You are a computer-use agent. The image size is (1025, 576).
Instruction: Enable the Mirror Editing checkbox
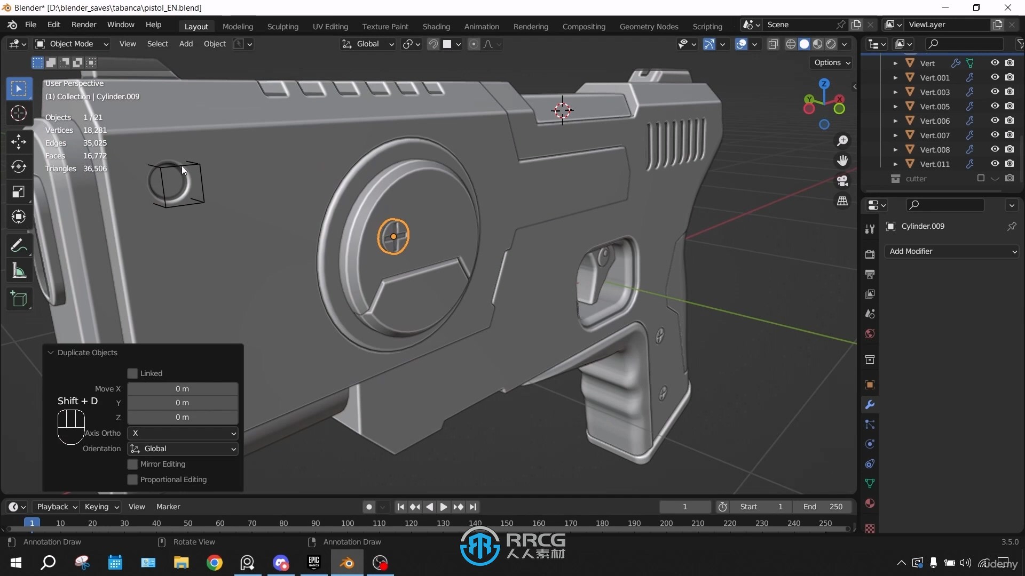(133, 464)
